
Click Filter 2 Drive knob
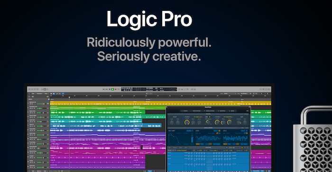coord(229,122)
